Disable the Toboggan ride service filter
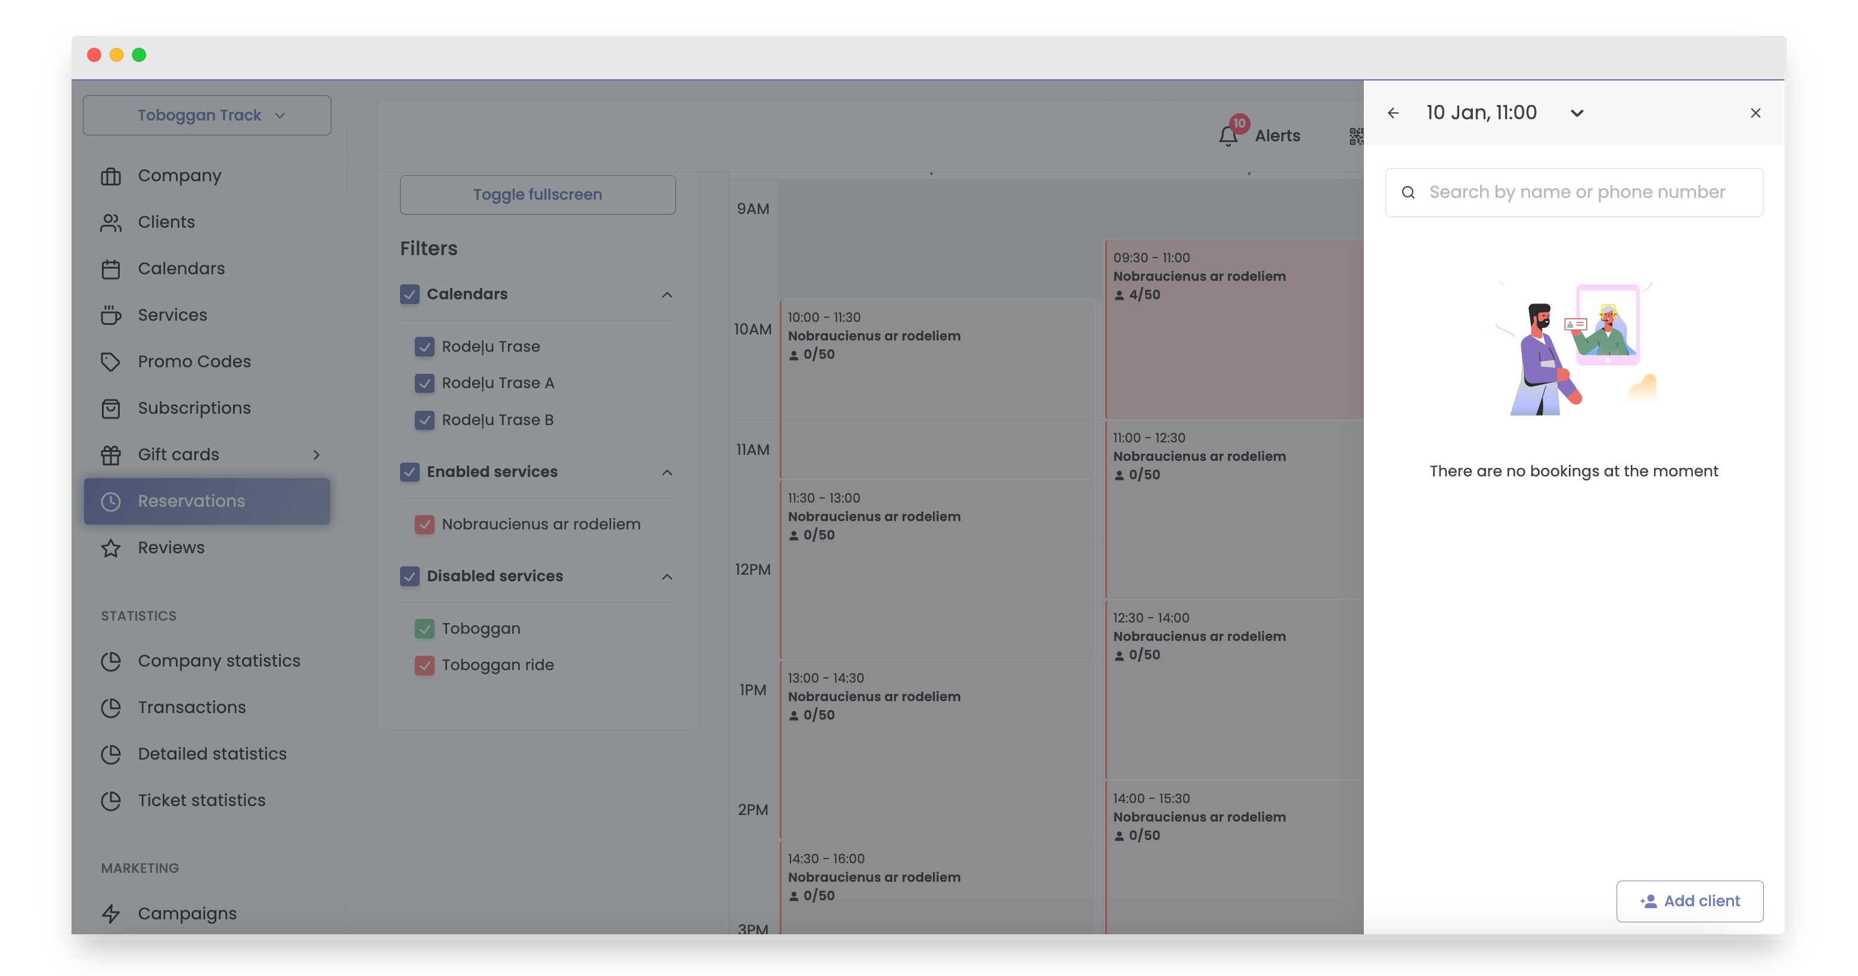 click(425, 665)
